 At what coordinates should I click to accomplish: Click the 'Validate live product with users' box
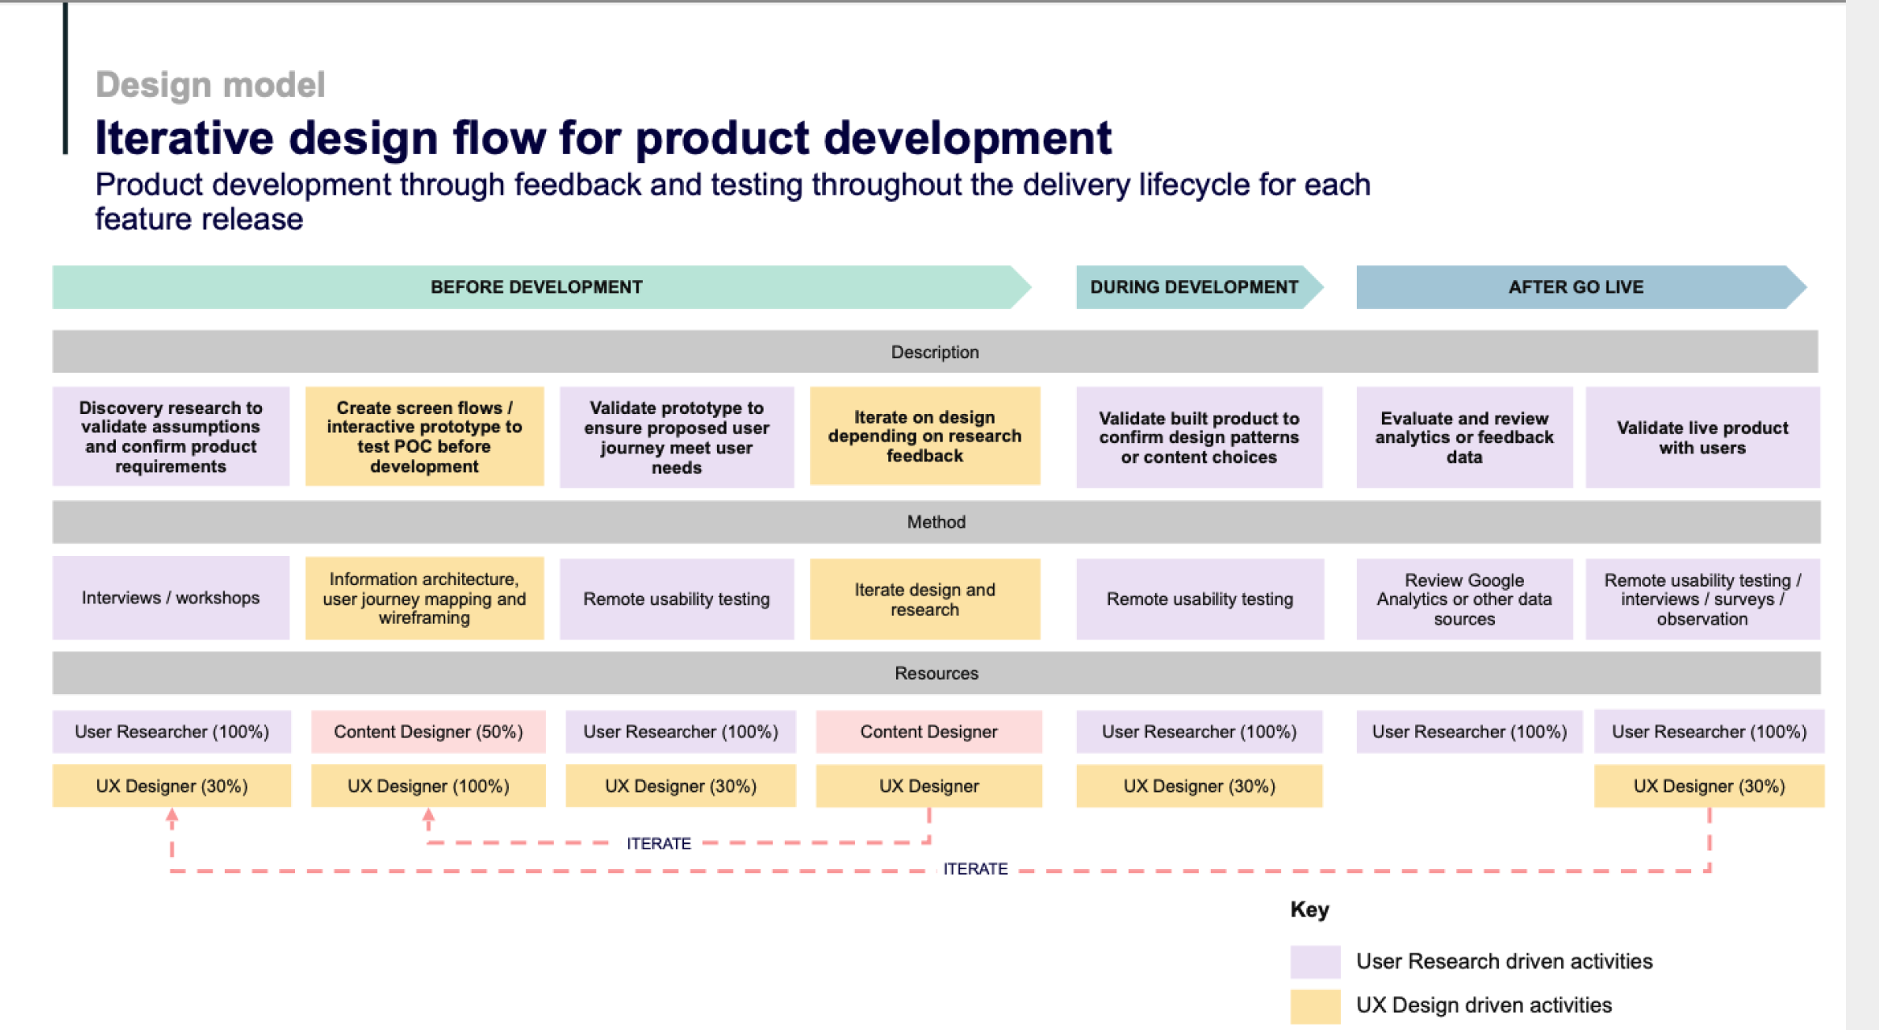click(1702, 437)
